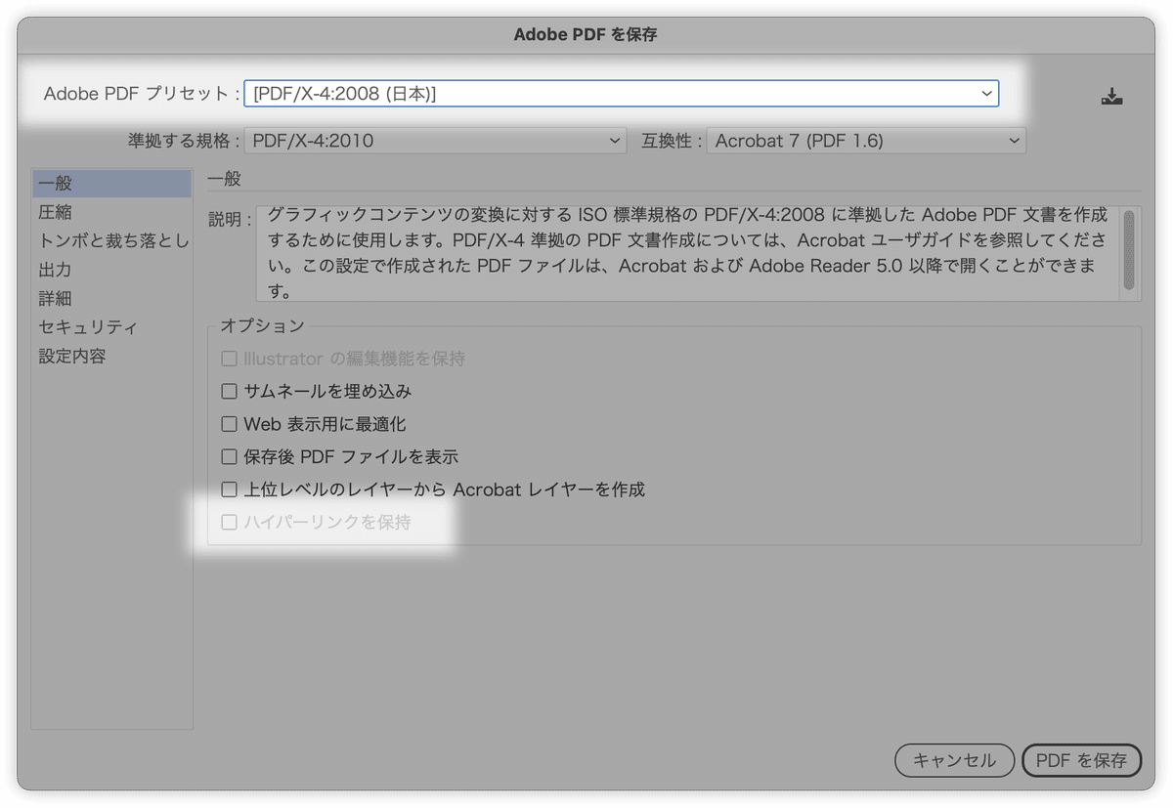Image resolution: width=1173 pixels, height=808 pixels.
Task: Click the オプション group label
Action: coord(262,325)
